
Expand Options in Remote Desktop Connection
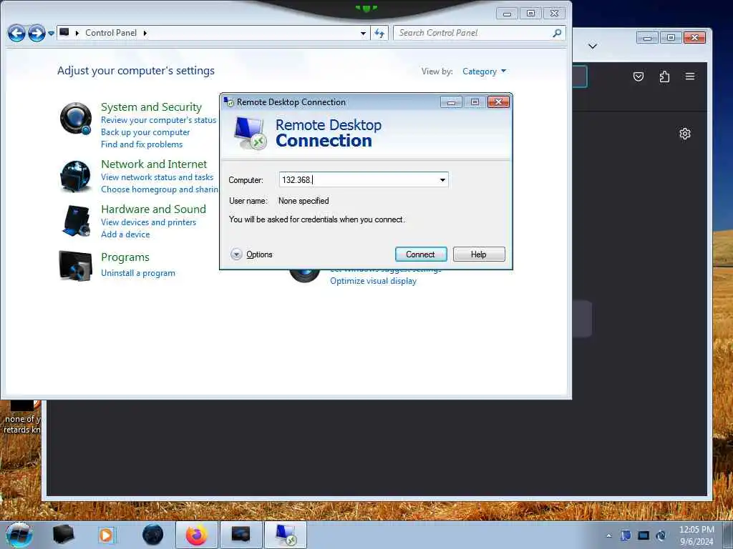251,254
